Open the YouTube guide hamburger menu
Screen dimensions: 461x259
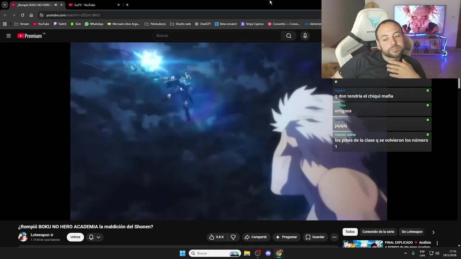[x=9, y=36]
